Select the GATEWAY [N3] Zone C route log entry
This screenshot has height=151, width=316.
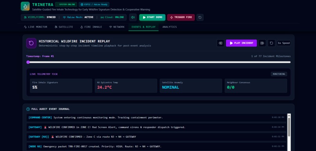156,137
